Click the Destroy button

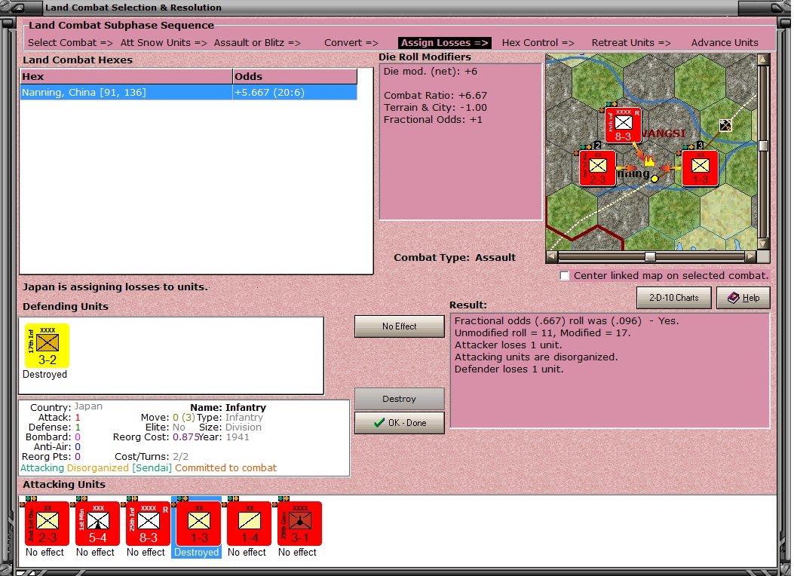point(399,399)
